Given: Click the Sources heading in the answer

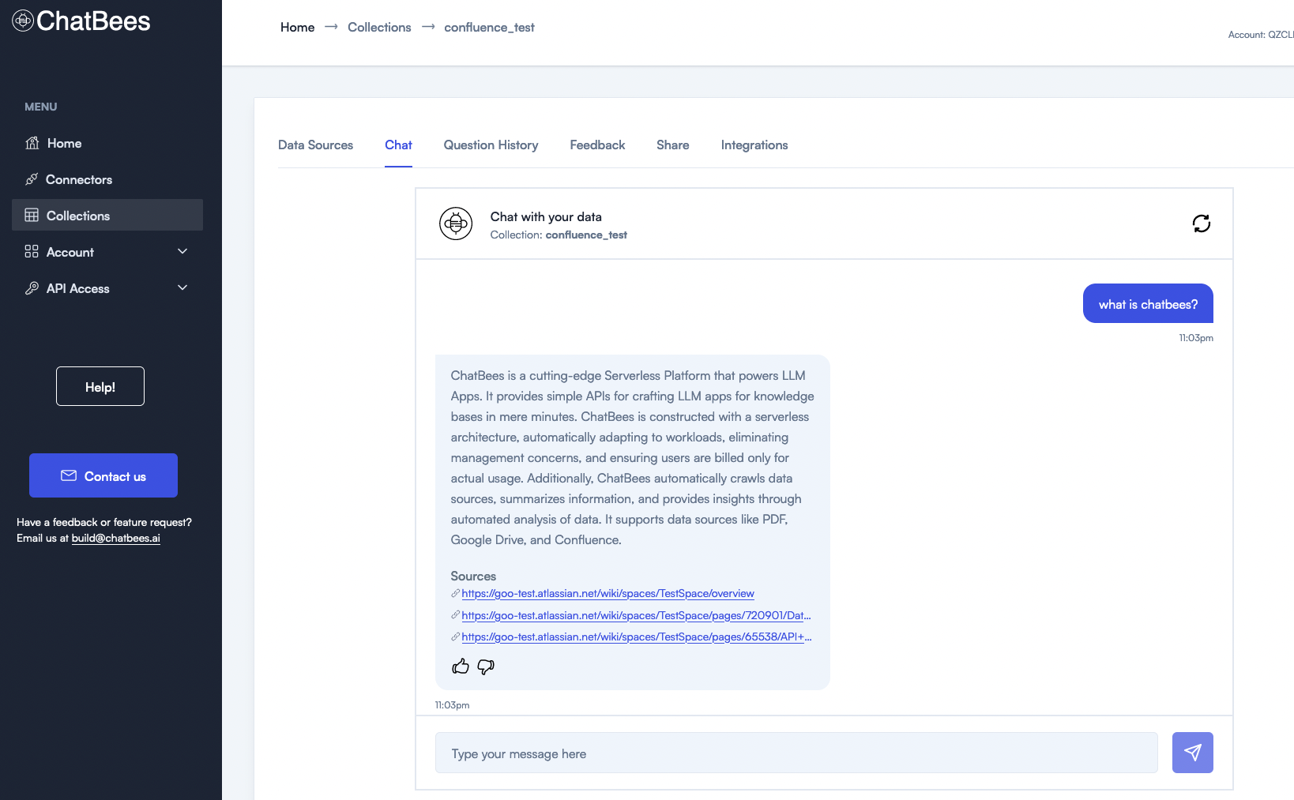Looking at the screenshot, I should [473, 576].
